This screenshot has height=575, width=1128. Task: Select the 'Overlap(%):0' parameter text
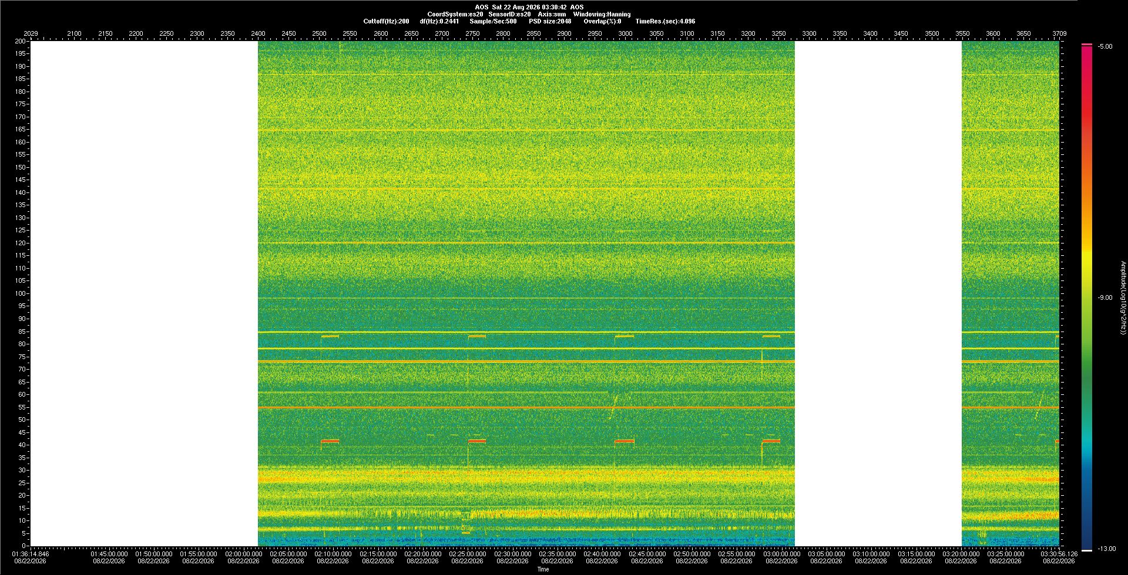(602, 21)
